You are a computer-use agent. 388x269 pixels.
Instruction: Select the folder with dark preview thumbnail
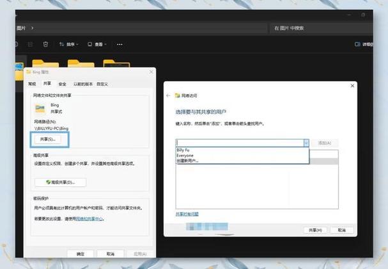click(116, 63)
